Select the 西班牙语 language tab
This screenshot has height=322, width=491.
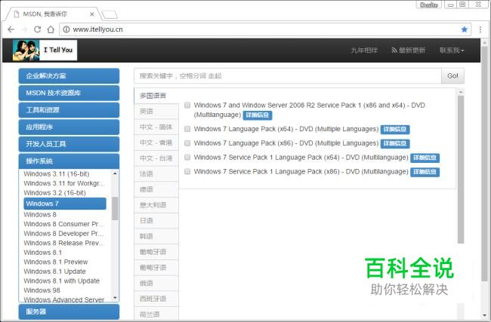coord(156,299)
